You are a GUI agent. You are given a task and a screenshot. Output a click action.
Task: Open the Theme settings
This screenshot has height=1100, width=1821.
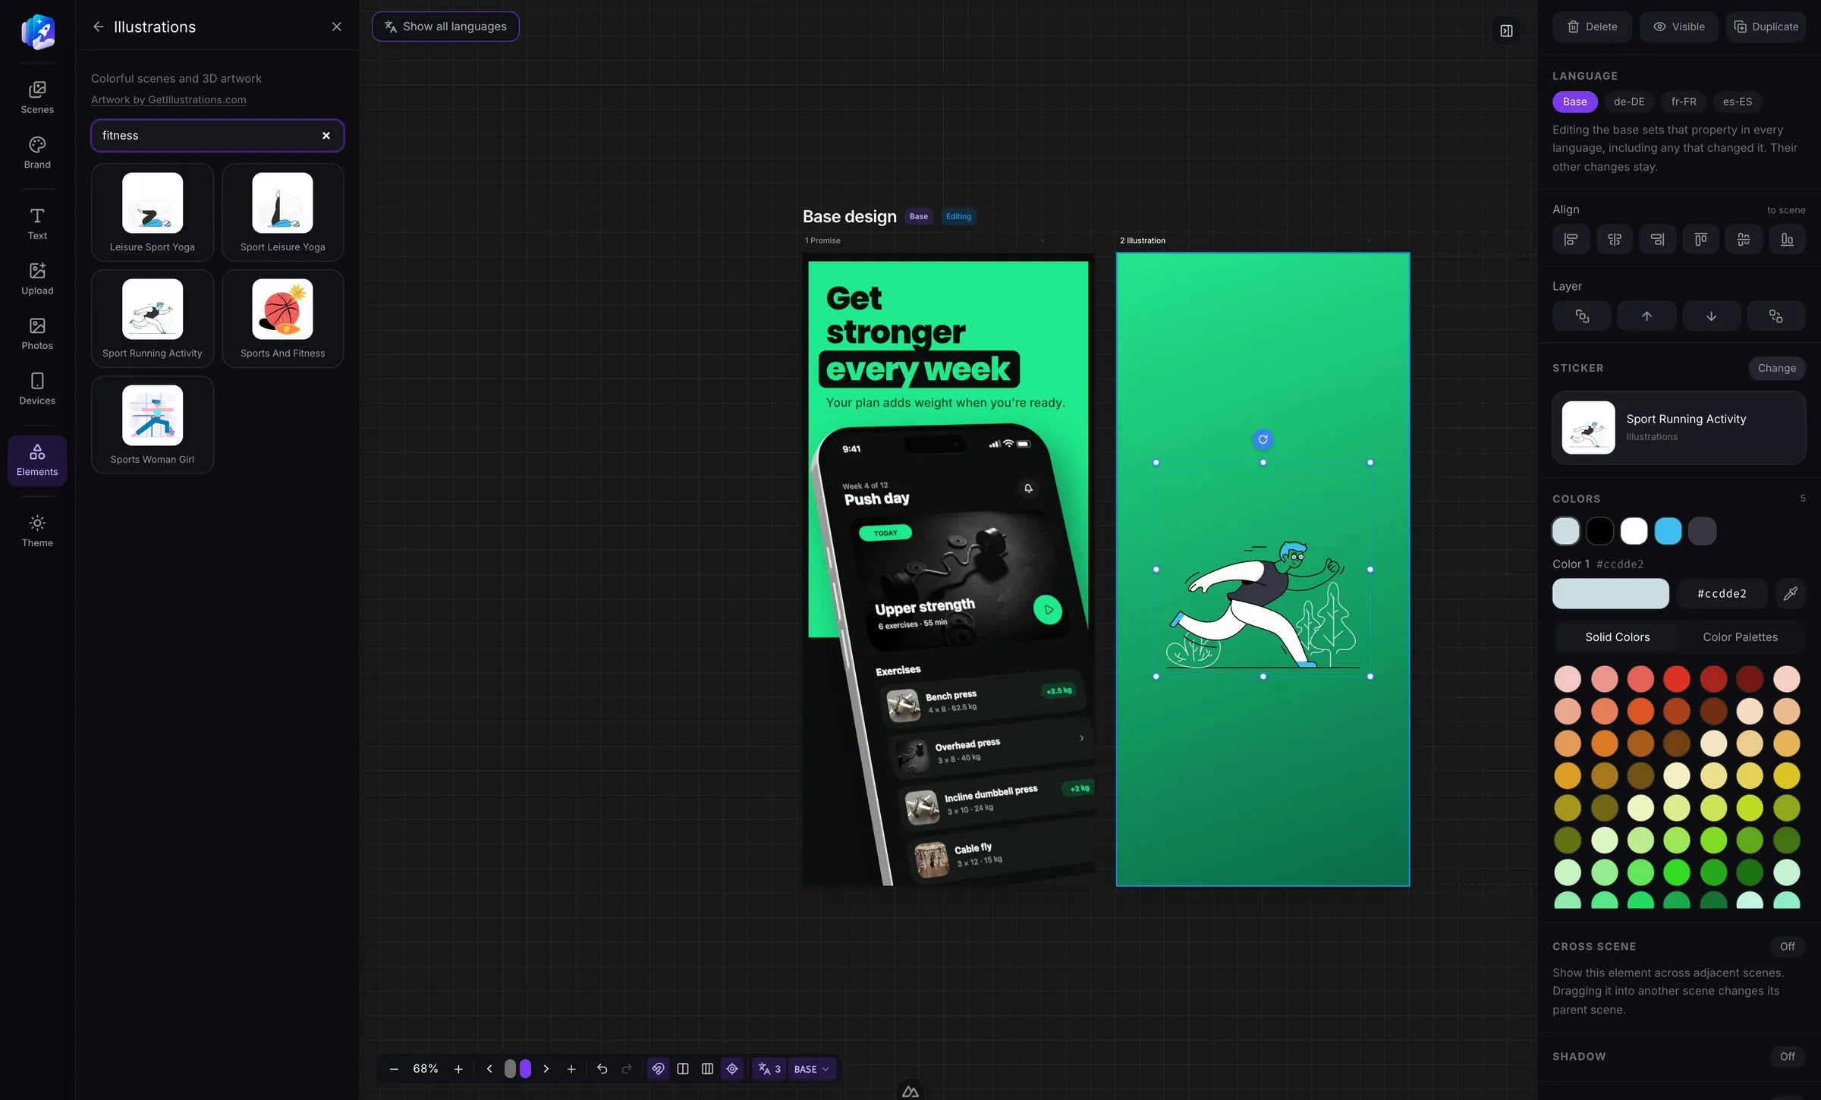point(37,531)
